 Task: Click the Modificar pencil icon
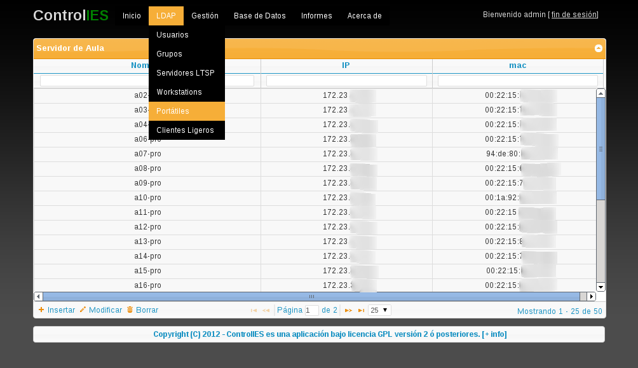(83, 310)
